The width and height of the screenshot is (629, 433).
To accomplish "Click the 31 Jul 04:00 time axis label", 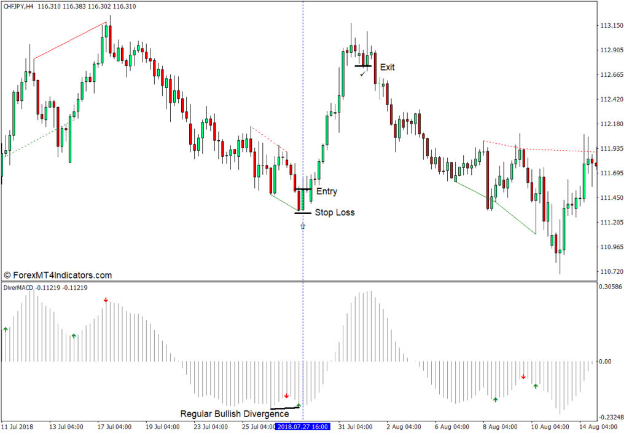I will pos(354,427).
